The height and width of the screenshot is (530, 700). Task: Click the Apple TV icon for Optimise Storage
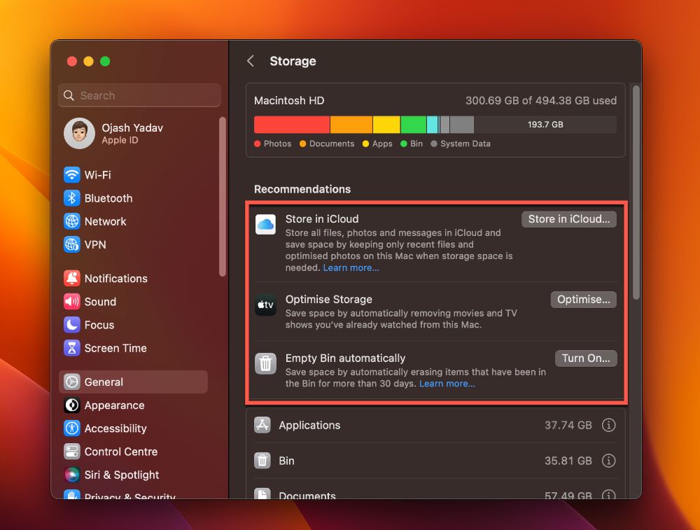[x=265, y=305]
